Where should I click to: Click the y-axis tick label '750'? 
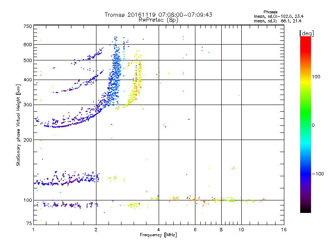(28, 26)
